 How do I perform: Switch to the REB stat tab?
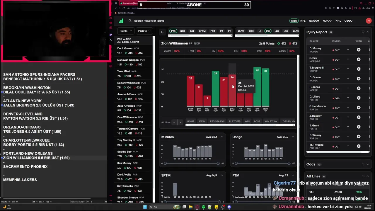point(183,31)
